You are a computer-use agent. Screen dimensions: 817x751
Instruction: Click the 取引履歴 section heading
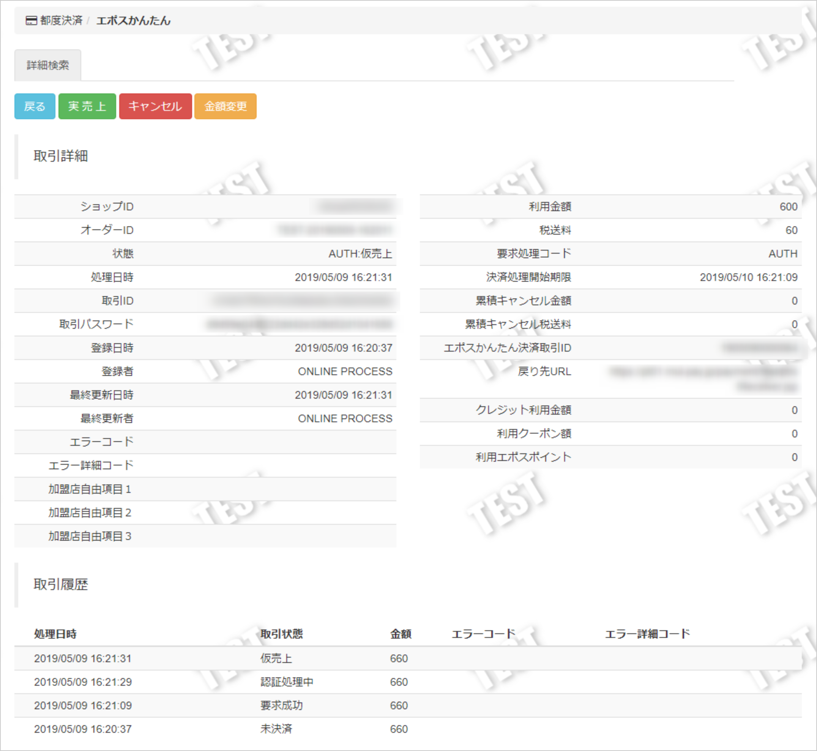click(60, 584)
